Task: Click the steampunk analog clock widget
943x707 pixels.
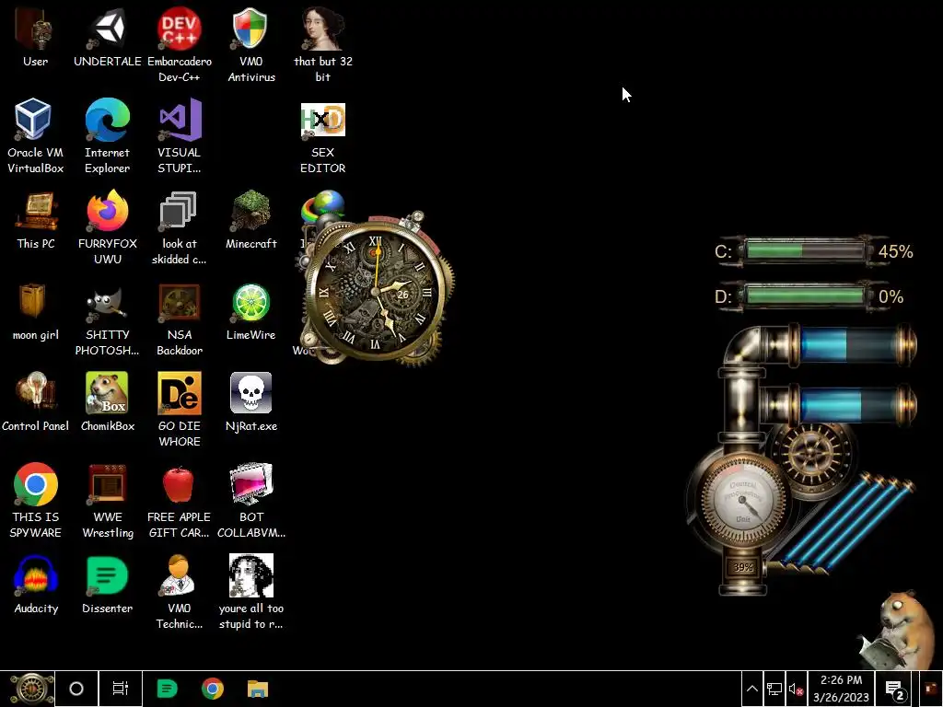Action: 377,290
